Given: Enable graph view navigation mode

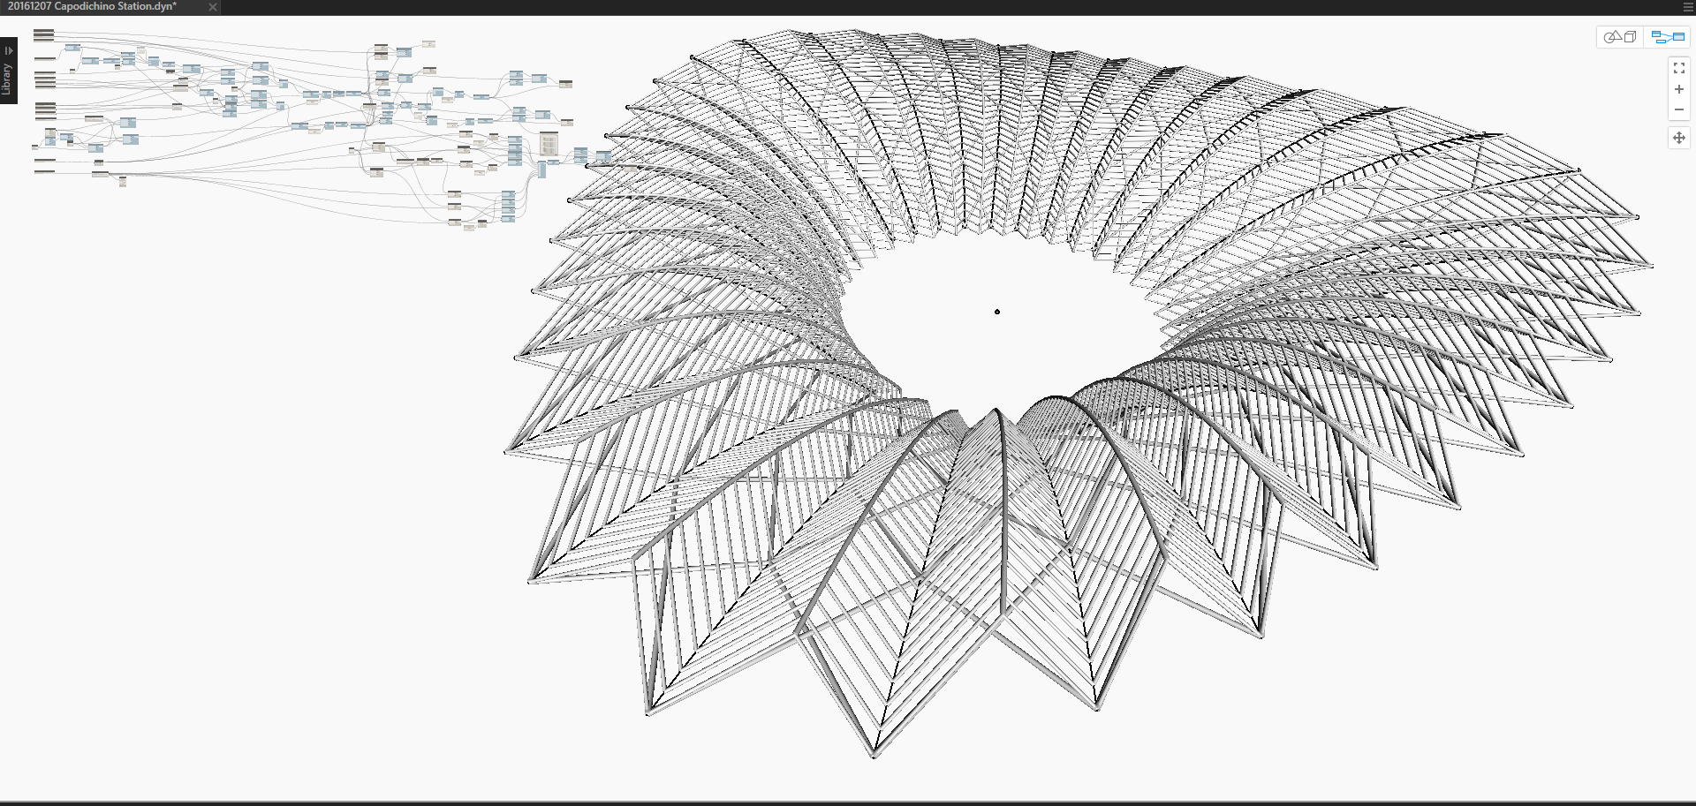Looking at the screenshot, I should click(x=1668, y=37).
